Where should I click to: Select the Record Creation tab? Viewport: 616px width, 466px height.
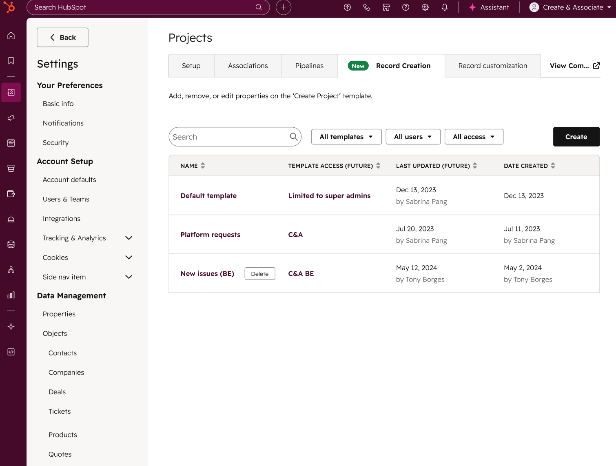coord(391,66)
